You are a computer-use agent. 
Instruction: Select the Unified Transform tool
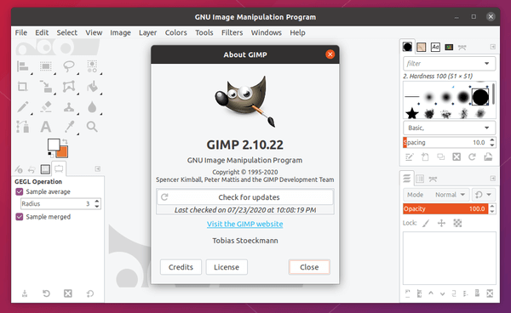(x=46, y=87)
